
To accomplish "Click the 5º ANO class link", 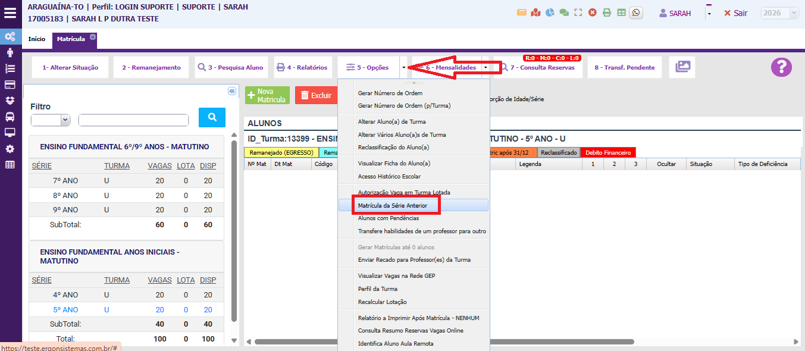I will (x=65, y=310).
